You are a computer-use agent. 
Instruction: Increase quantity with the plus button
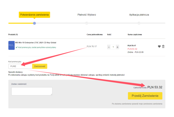tap(117, 47)
